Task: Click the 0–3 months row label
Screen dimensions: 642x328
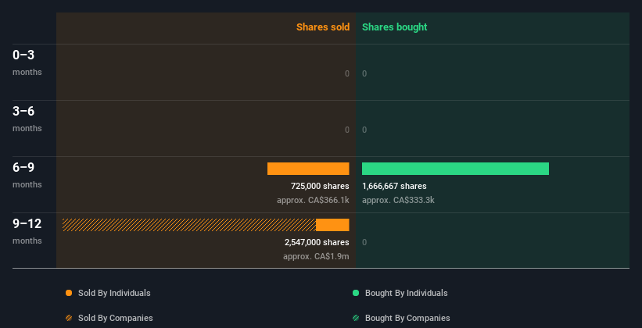Action: coord(27,62)
